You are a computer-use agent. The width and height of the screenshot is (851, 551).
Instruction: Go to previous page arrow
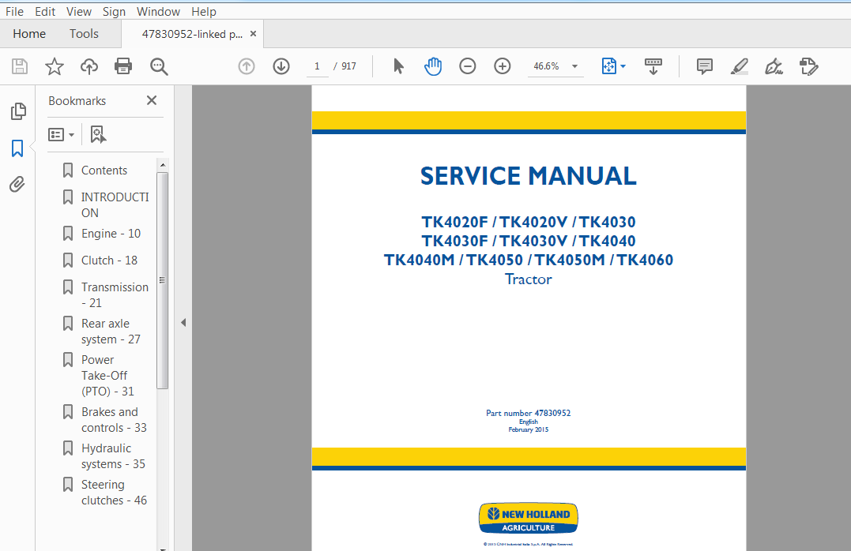click(247, 66)
